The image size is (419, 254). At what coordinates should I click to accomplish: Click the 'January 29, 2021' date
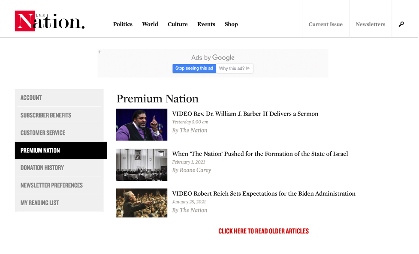pos(189,202)
